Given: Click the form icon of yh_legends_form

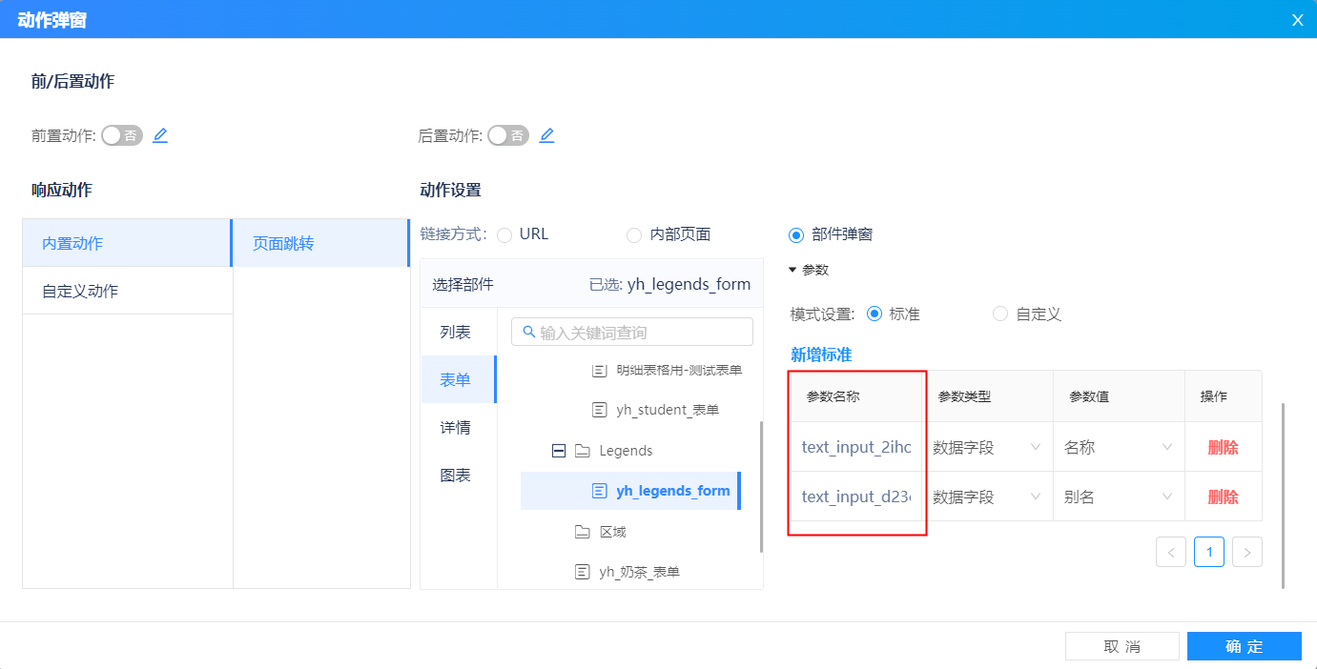Looking at the screenshot, I should pos(599,491).
